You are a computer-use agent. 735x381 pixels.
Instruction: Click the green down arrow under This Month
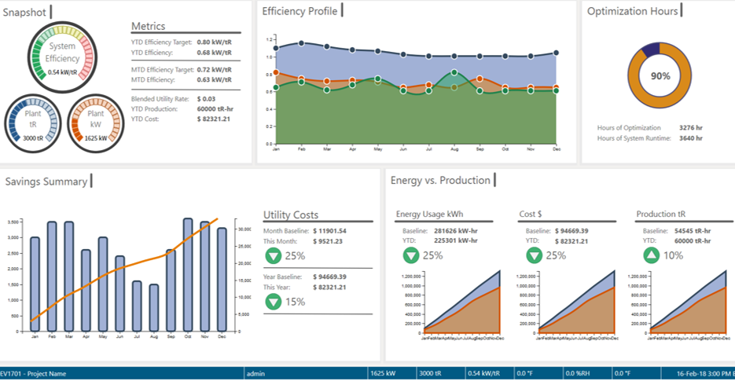click(273, 256)
